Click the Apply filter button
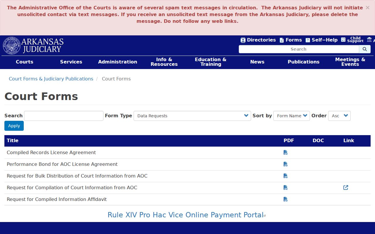 click(x=14, y=126)
